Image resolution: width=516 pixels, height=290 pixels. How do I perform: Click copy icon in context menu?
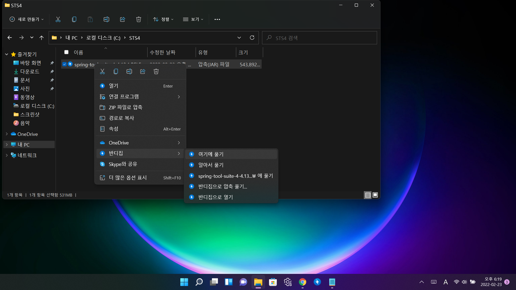[116, 71]
